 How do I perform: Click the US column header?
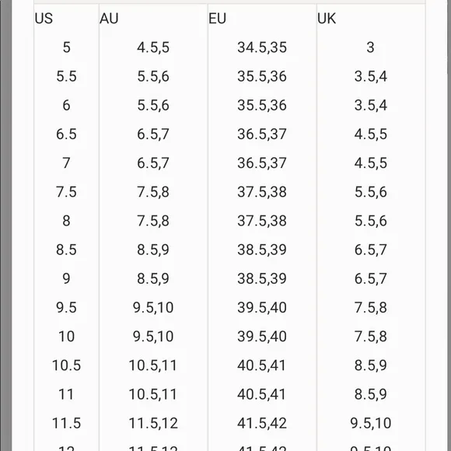pyautogui.click(x=44, y=19)
